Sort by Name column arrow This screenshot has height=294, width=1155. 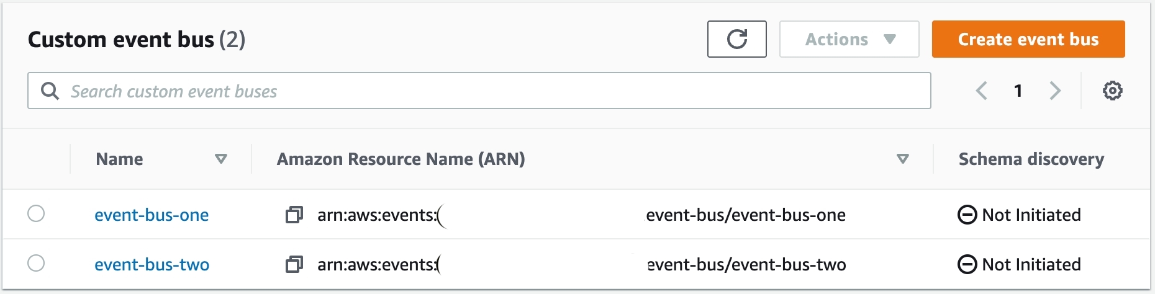tap(220, 159)
